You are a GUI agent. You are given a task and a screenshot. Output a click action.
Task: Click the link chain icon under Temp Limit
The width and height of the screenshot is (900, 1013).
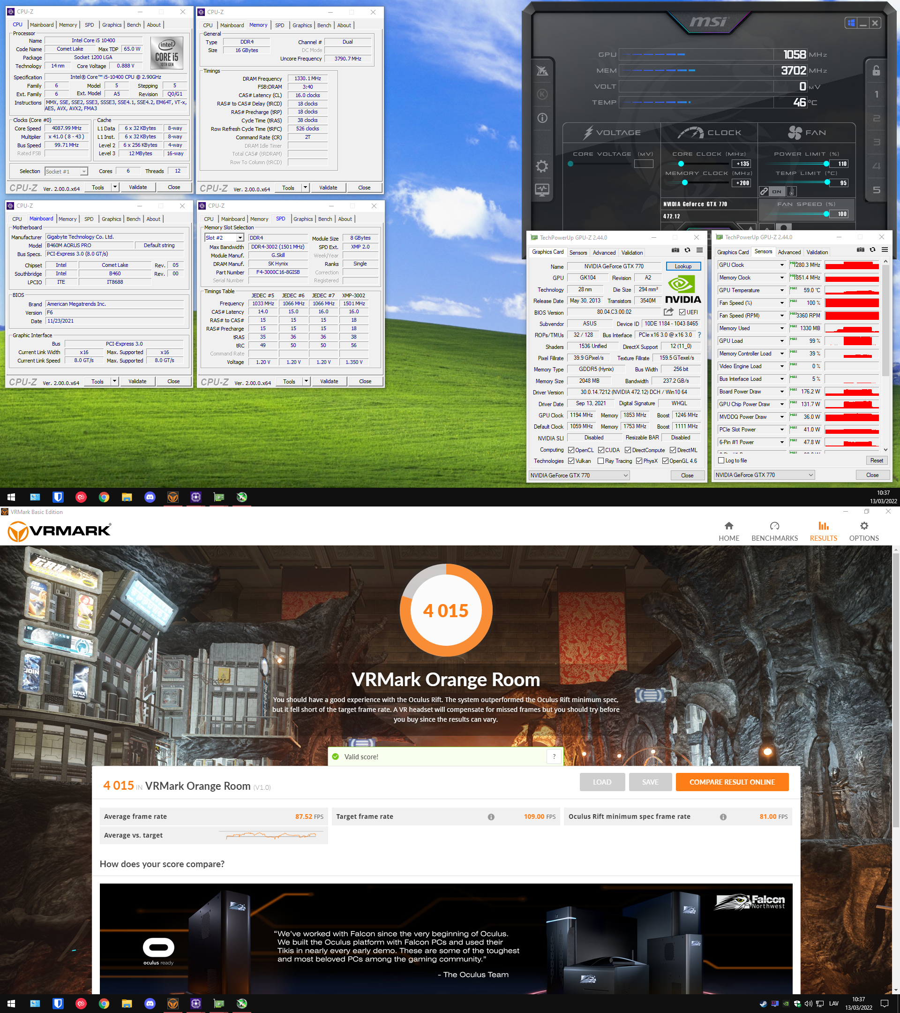pyautogui.click(x=764, y=191)
